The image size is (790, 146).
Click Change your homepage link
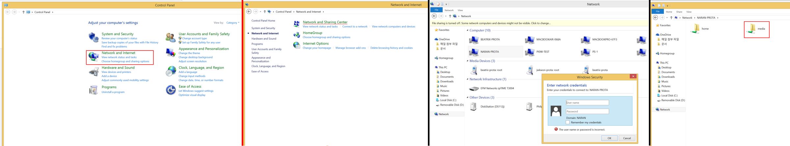coord(317,48)
